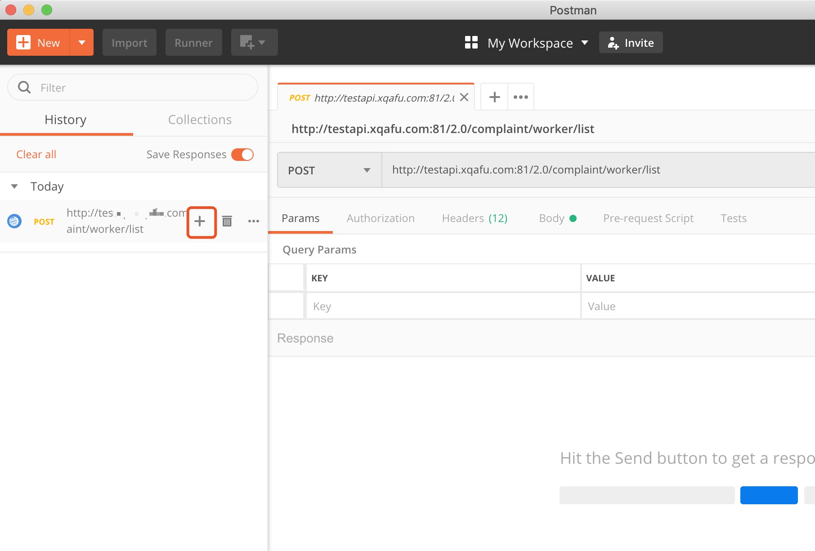Screen dimensions: 815x551
Task: Click the workspace grid icon
Action: coord(471,43)
